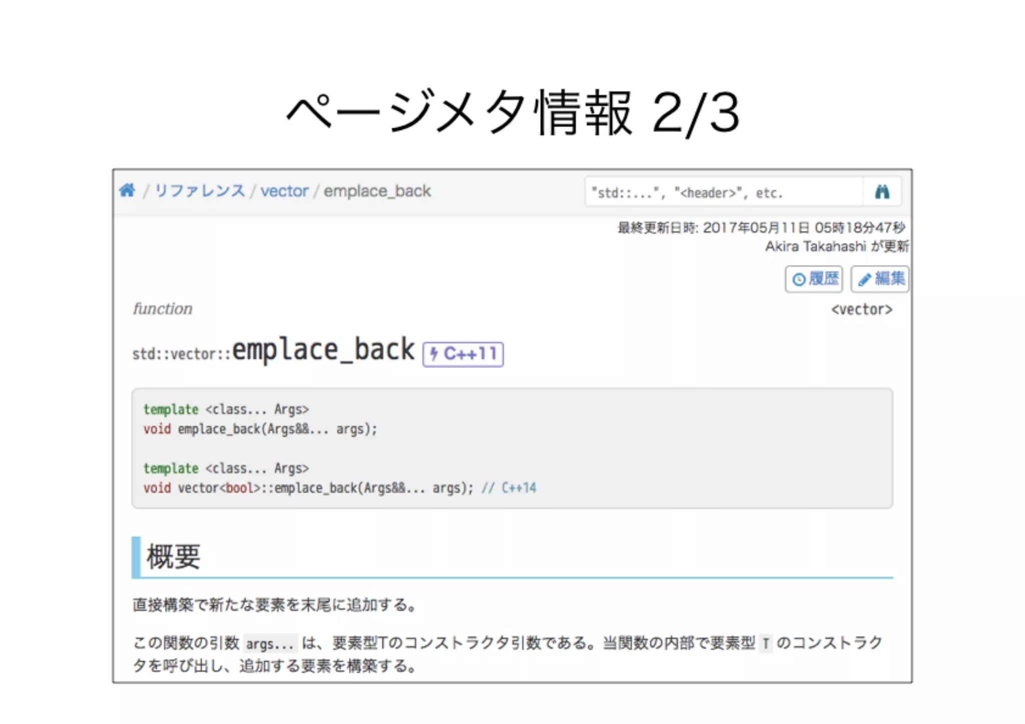The width and height of the screenshot is (1025, 724).
Task: Click 最終更新日時 timestamp text
Action: coord(761,228)
